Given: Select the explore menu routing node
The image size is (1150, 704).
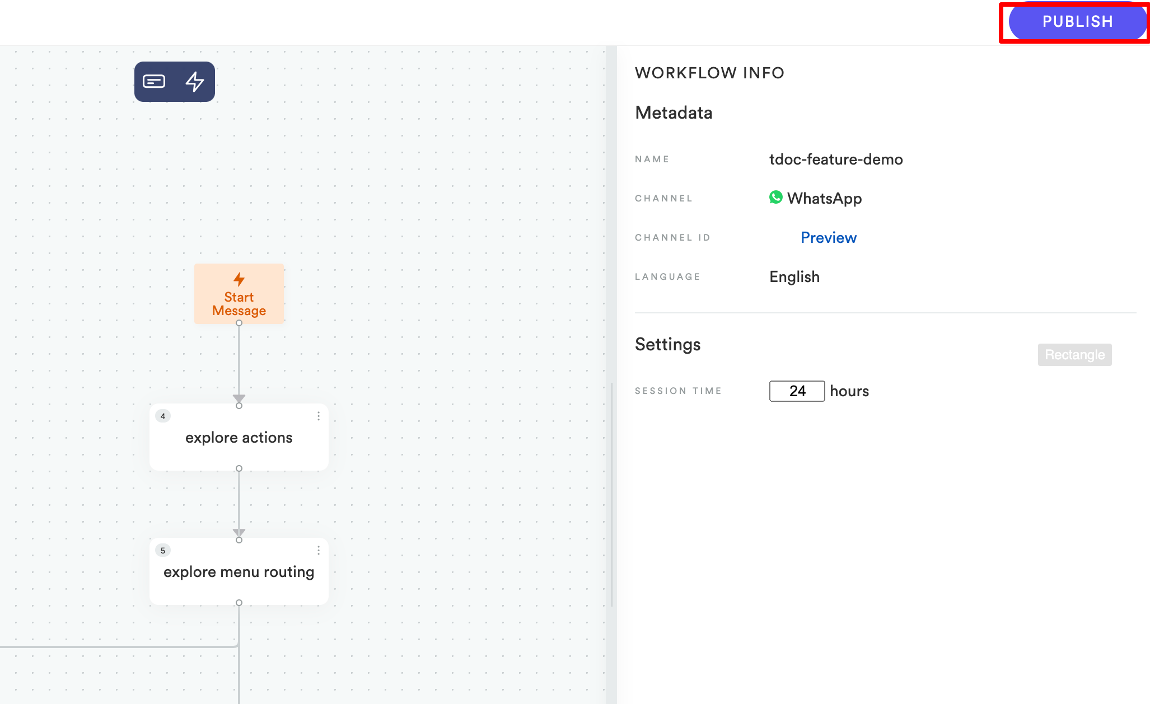Looking at the screenshot, I should pos(239,572).
